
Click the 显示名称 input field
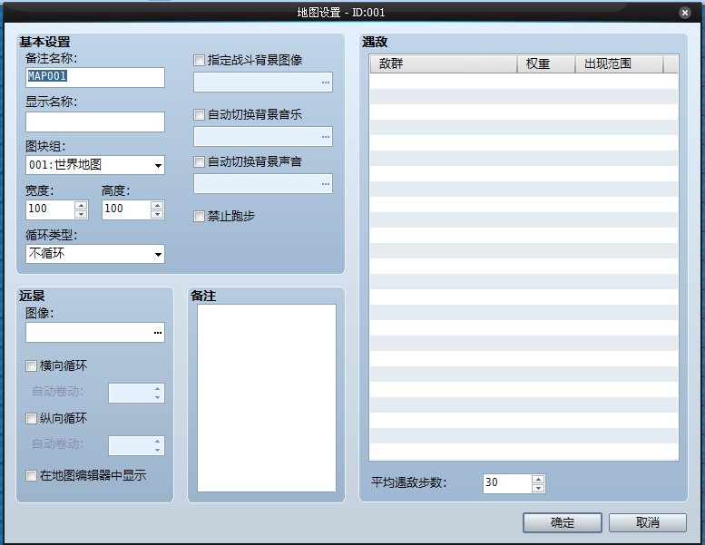tap(95, 122)
